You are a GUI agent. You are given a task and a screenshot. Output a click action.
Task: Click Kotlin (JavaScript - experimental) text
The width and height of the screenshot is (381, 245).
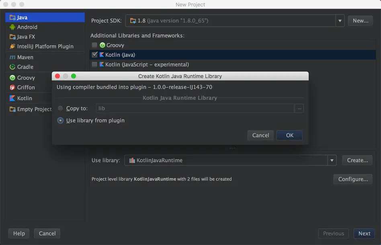pyautogui.click(x=147, y=64)
